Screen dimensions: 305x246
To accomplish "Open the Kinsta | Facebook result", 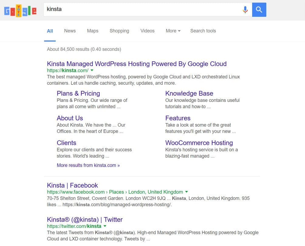I will 72,185.
